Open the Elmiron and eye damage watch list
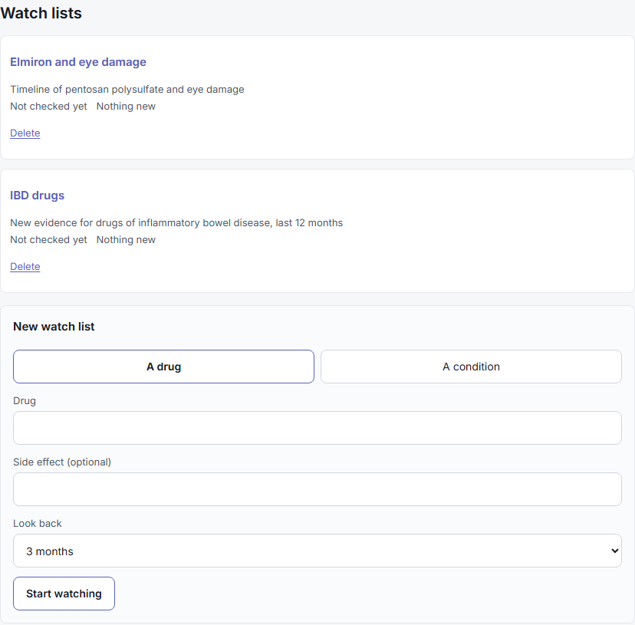635x625 pixels. tap(78, 62)
